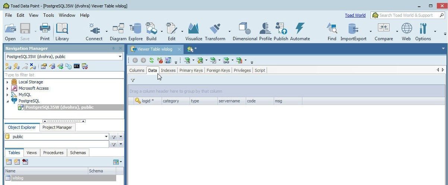This screenshot has width=448, height=185.
Task: Open the Views tab in Object Explorer
Action: pyautogui.click(x=32, y=153)
